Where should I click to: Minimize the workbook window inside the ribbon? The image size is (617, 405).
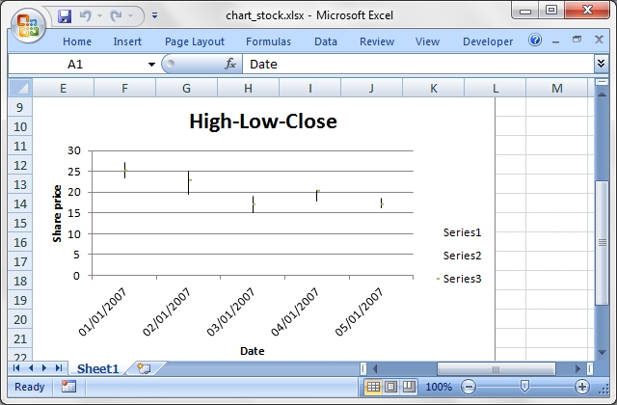[555, 40]
